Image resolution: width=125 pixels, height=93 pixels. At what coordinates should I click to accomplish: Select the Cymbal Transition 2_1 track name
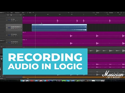point(16,27)
